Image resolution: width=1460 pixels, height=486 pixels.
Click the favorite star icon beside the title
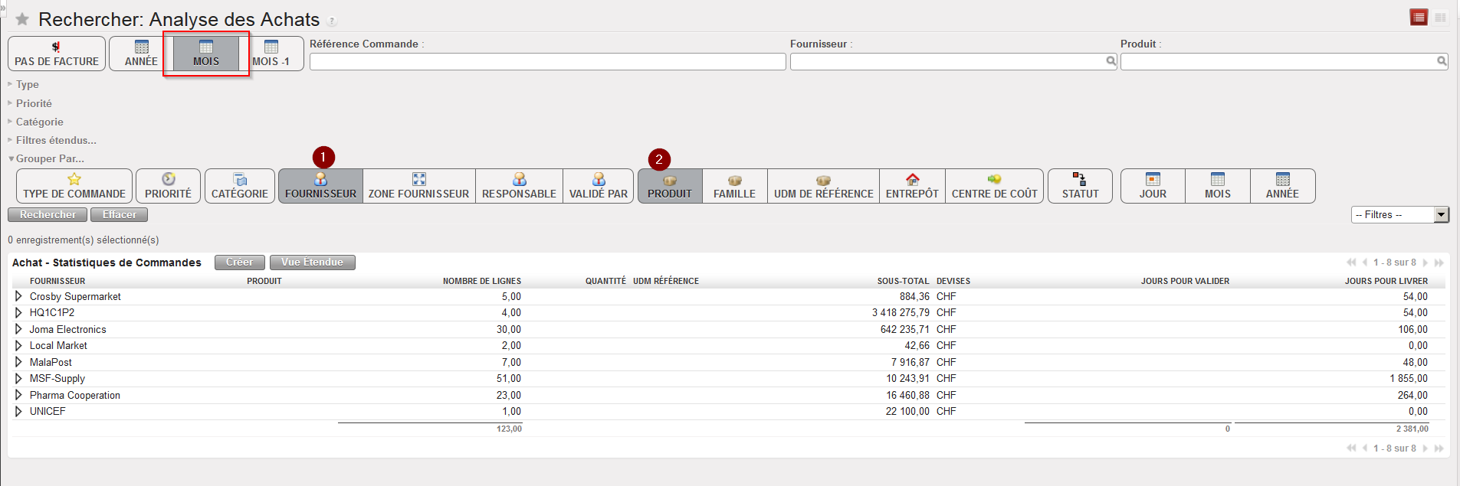(22, 19)
